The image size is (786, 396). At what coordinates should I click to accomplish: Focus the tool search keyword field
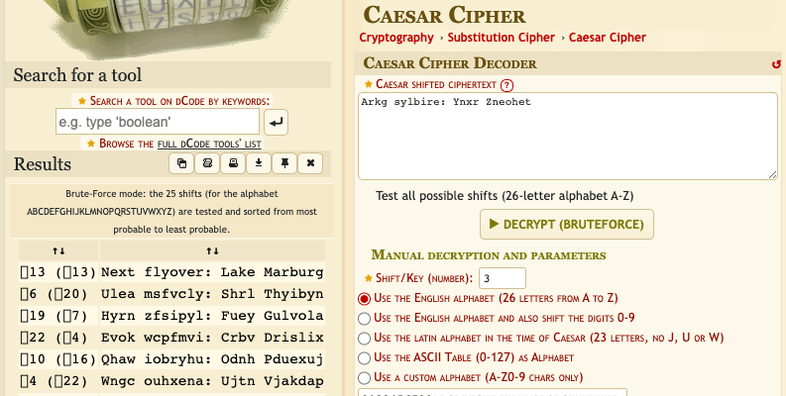(158, 122)
